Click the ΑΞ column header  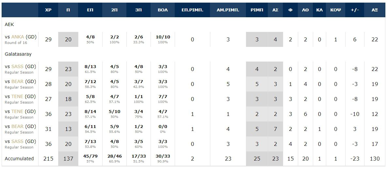[x=375, y=10]
